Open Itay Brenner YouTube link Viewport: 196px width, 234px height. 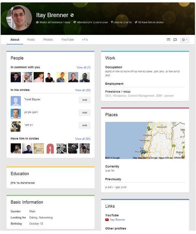(x=117, y=220)
